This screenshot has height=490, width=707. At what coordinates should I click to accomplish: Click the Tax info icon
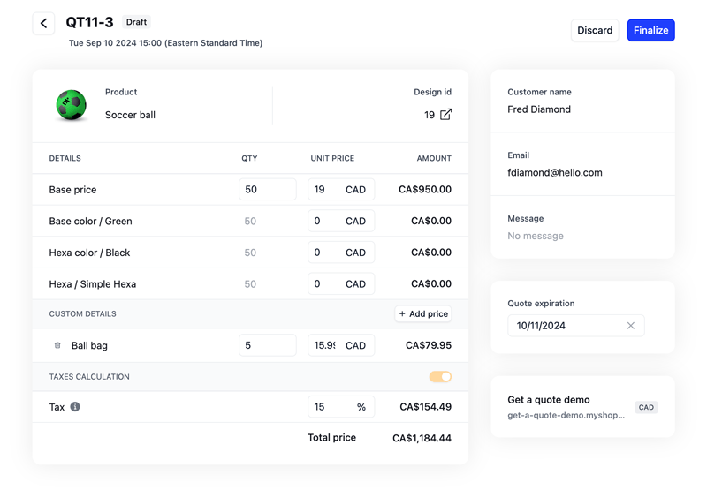75,407
